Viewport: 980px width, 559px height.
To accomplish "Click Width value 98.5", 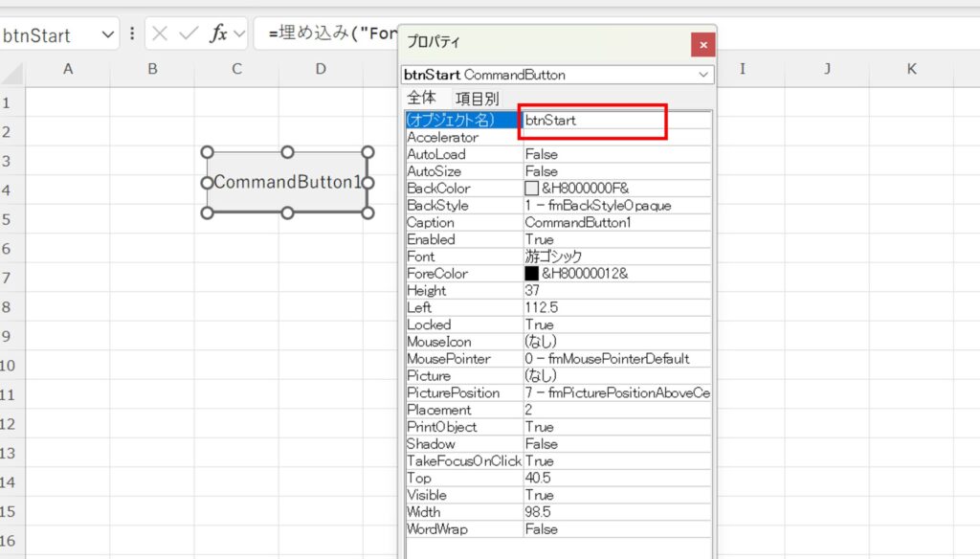I will [x=538, y=511].
